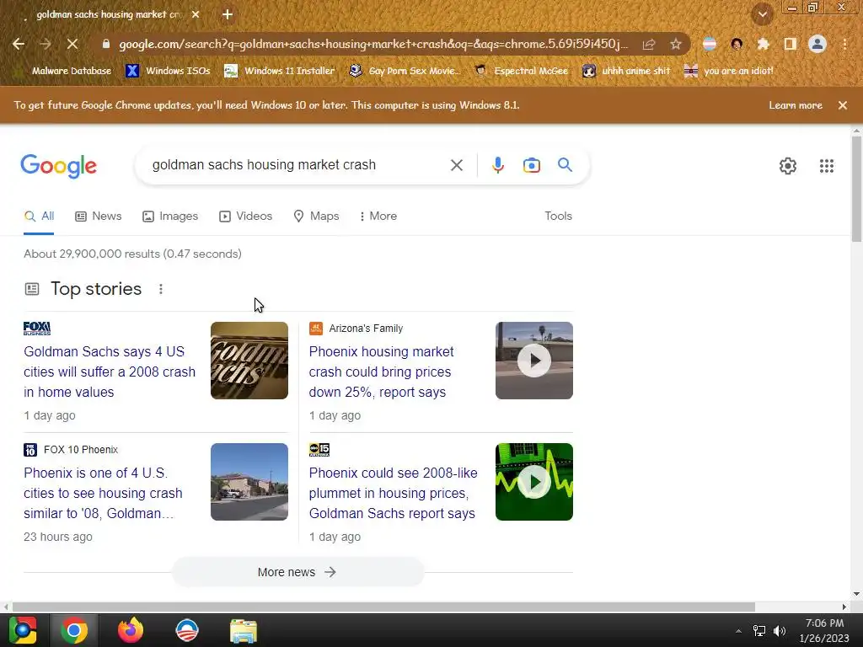Click the address bar URL
This screenshot has width=863, height=647.
click(x=373, y=44)
